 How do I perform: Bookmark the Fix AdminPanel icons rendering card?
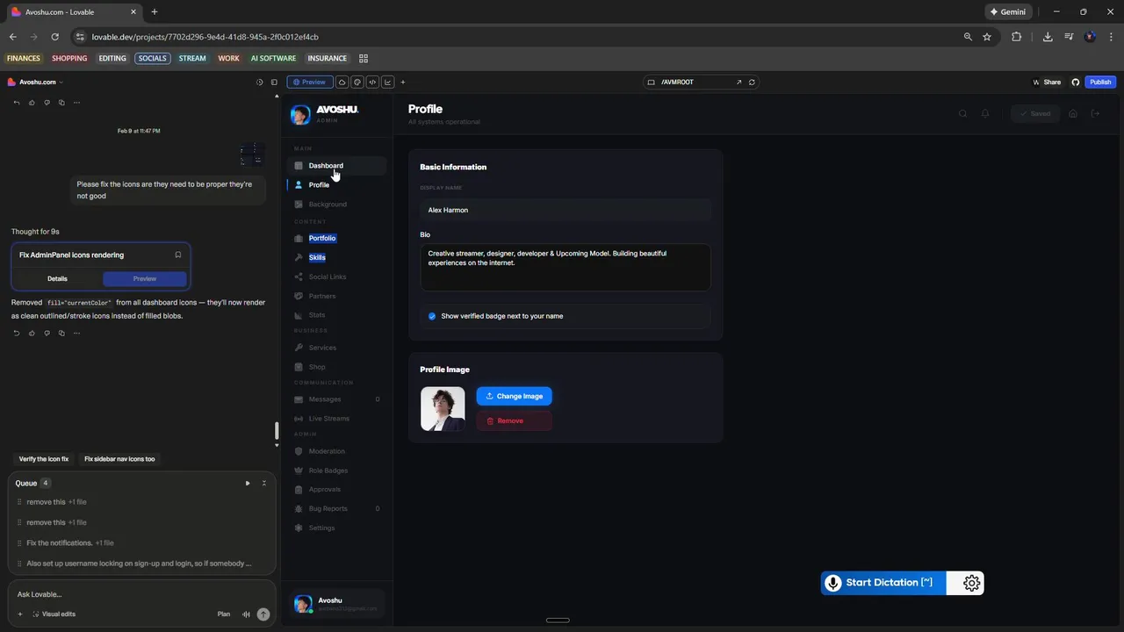(x=177, y=255)
